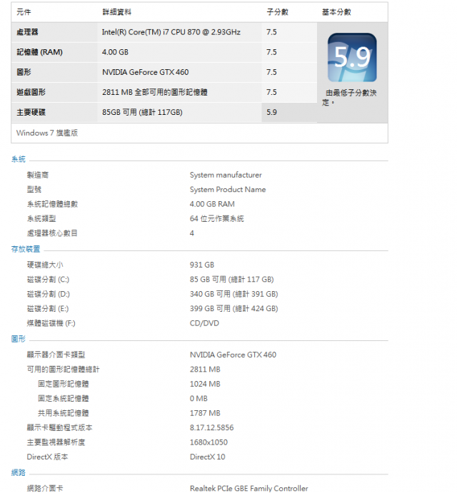457x493 pixels.
Task: Select the 基本分數 column header
Action: [x=336, y=12]
